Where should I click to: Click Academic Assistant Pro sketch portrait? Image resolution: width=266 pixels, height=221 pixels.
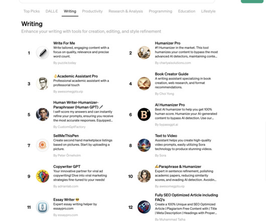[43, 83]
